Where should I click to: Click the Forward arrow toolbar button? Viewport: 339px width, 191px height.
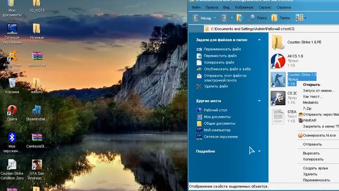224,18
